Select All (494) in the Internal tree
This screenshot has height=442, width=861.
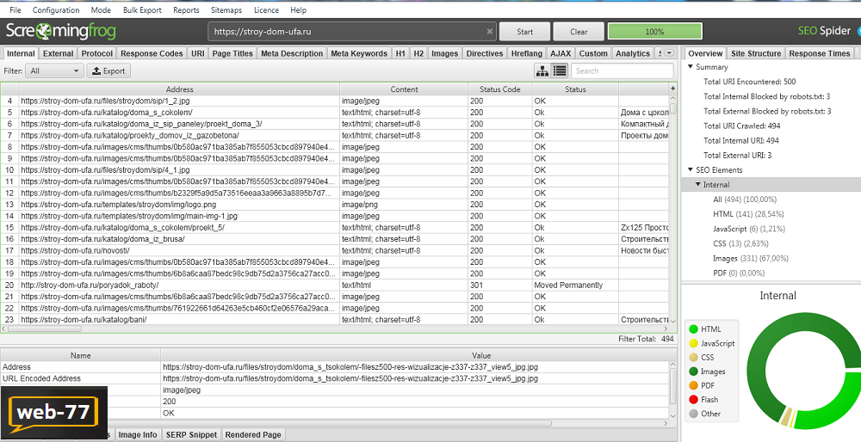point(745,200)
